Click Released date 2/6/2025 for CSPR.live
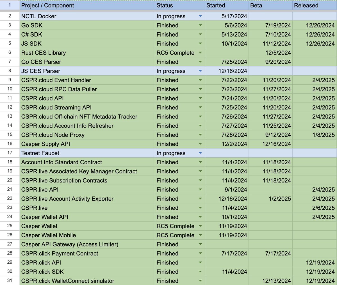The image size is (337, 285). (315, 208)
